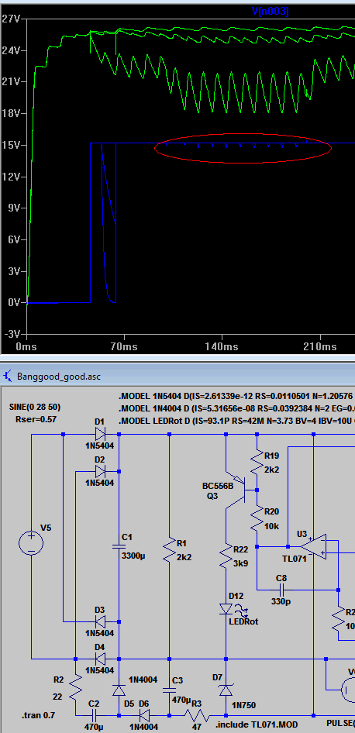
Task: Select the C8 330p capacitor
Action: click(281, 589)
